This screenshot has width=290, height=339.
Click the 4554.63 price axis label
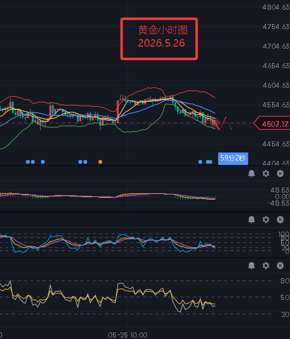276,105
